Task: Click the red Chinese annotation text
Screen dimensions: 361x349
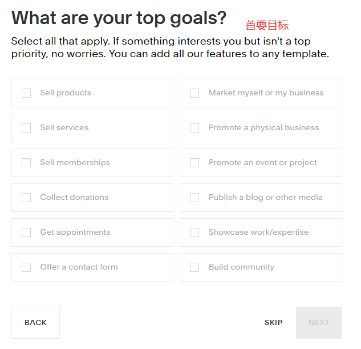Action: (267, 25)
